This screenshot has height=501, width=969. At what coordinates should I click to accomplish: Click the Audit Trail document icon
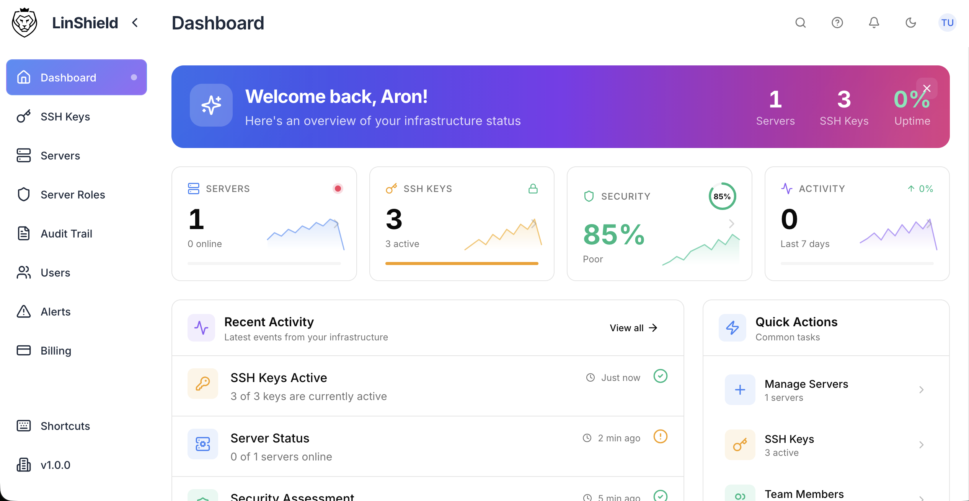pyautogui.click(x=24, y=233)
